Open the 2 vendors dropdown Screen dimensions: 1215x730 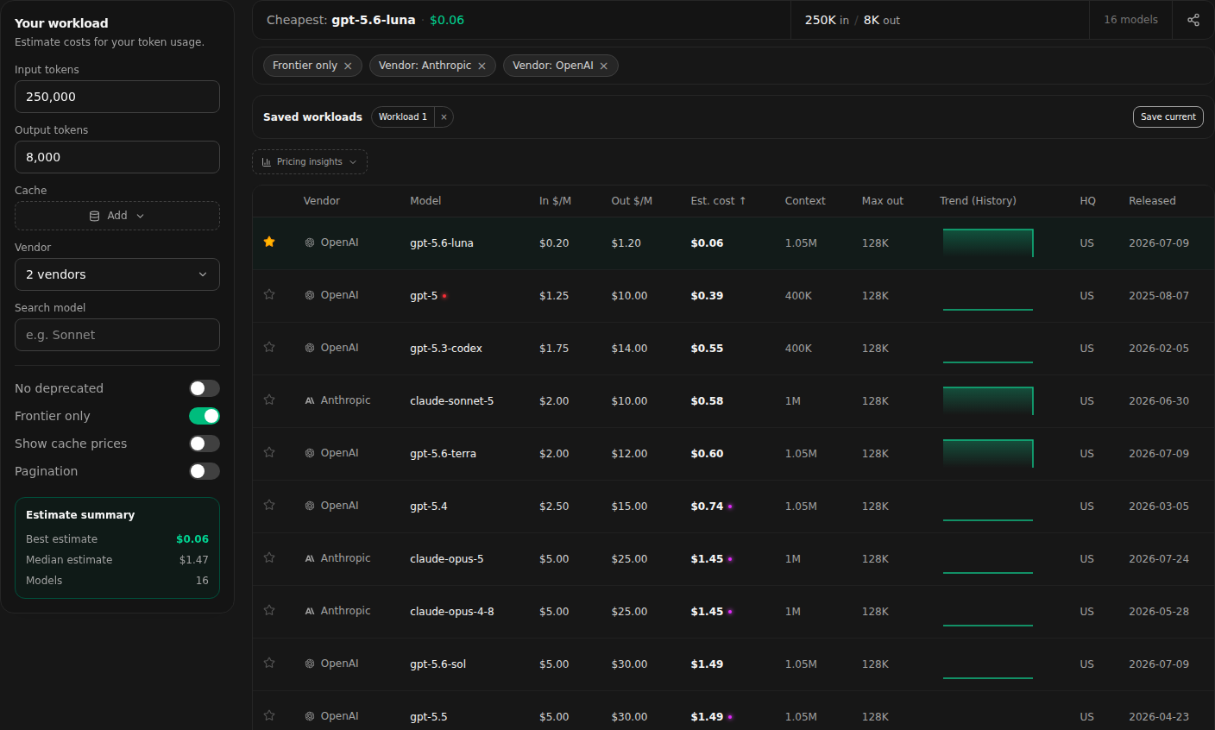coord(117,274)
